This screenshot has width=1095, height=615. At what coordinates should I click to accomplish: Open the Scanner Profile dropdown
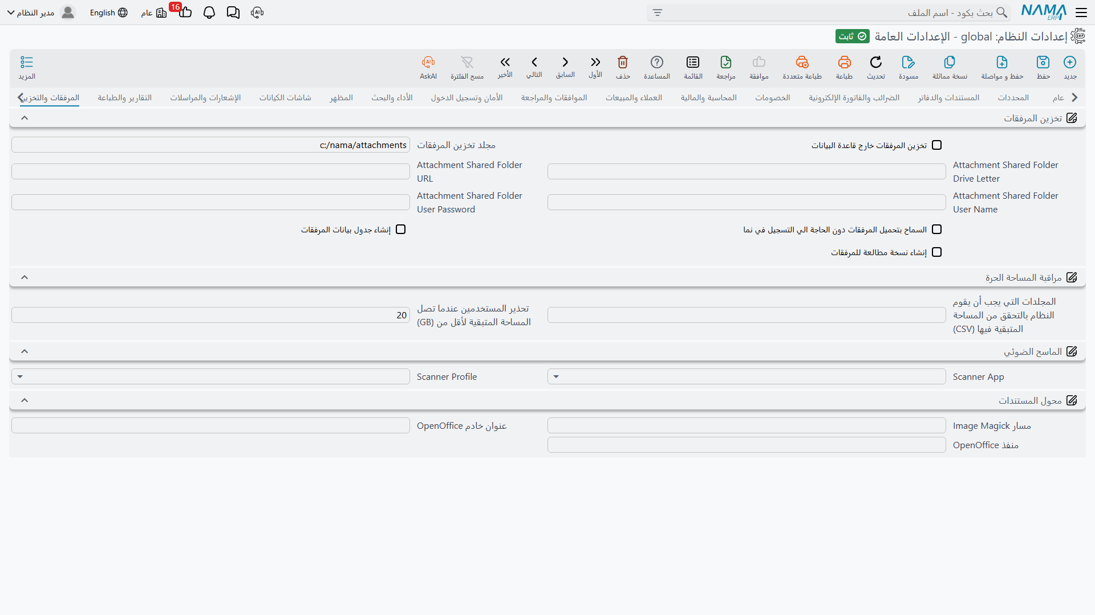(210, 376)
